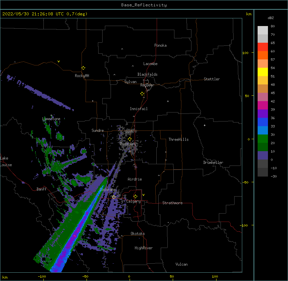
Task: Click the Strathmore label
Action: click(172, 203)
